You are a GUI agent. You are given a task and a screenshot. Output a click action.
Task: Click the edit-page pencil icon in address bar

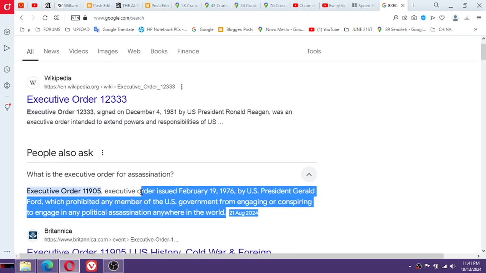(405, 18)
